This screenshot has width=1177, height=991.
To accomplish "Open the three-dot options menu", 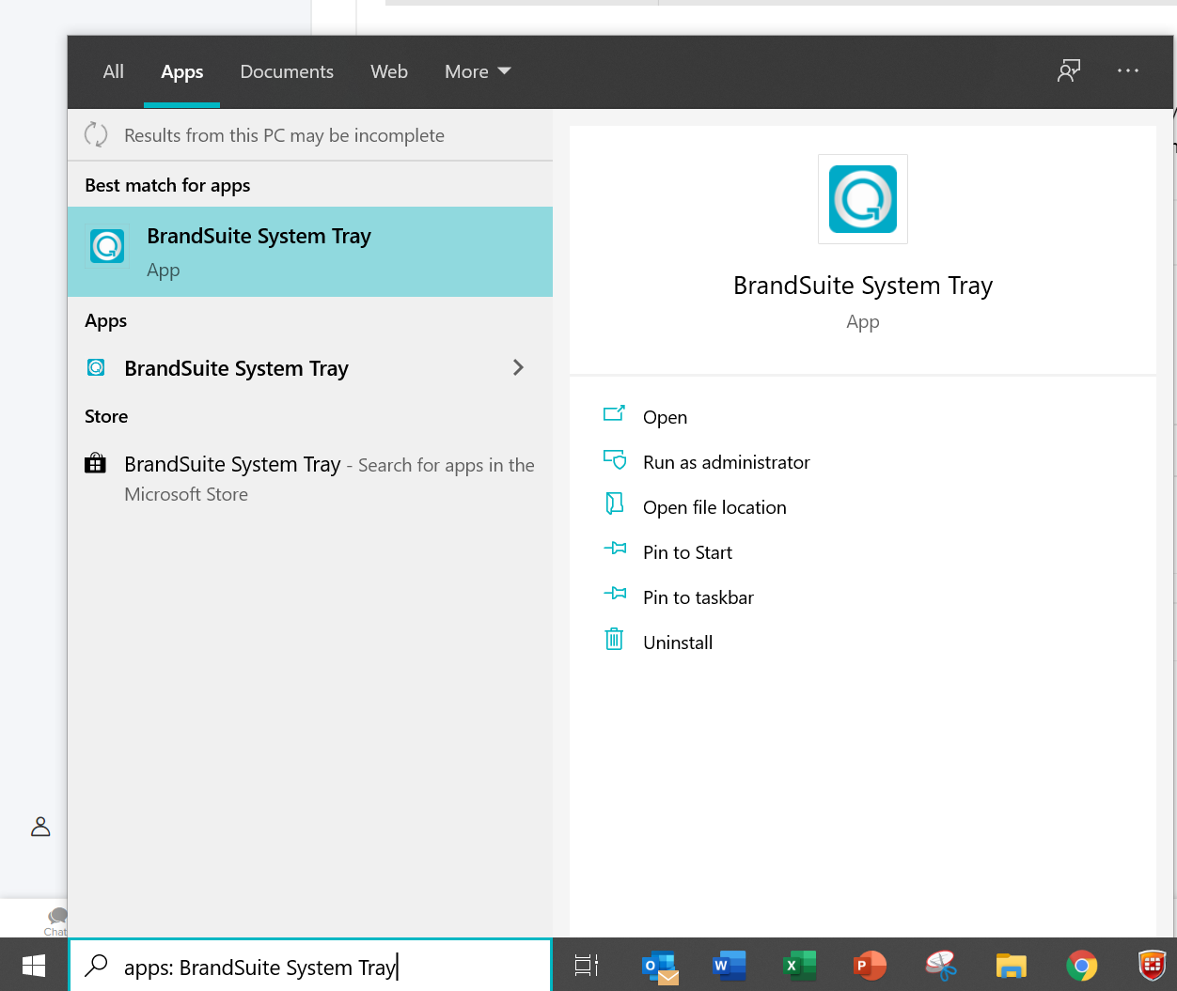I will point(1128,70).
